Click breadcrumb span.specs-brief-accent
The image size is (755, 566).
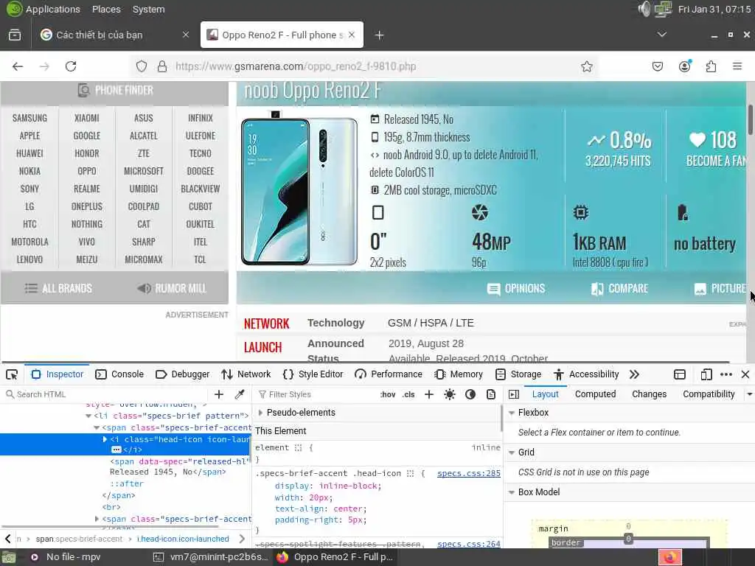79,539
